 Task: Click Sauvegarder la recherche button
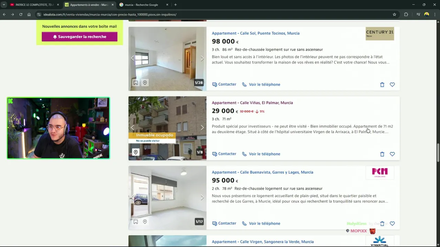point(79,37)
